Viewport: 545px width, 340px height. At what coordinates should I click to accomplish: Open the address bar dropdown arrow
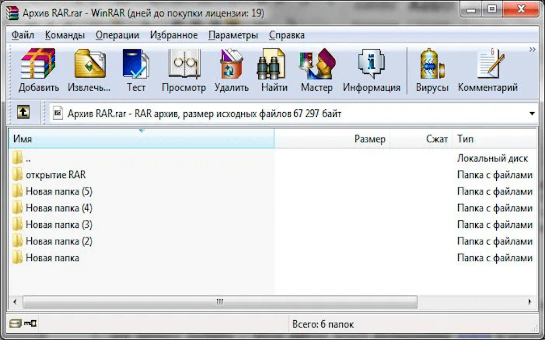532,113
